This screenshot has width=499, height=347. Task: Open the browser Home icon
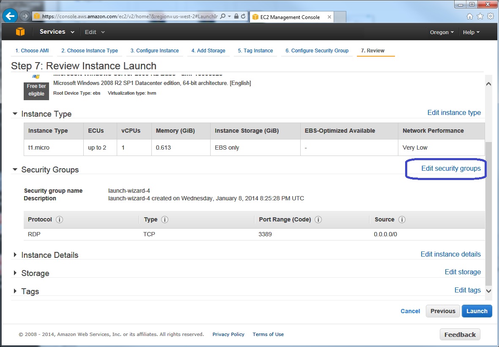click(x=470, y=16)
